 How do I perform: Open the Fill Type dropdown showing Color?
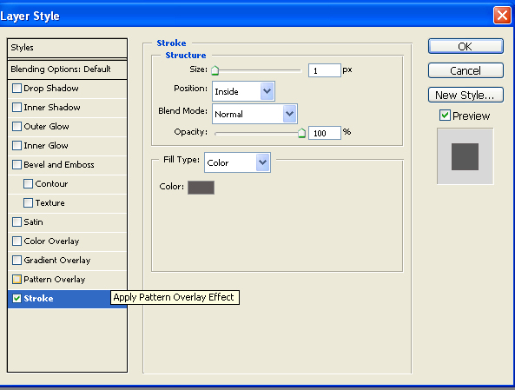point(237,162)
